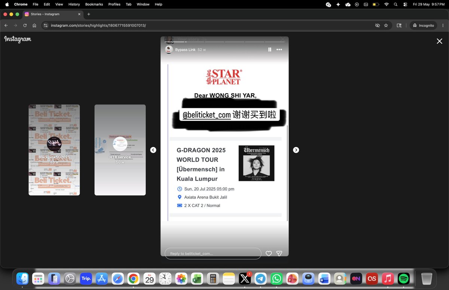Image resolution: width=449 pixels, height=290 pixels.
Task: Click the Reply to beliticket_com field
Action: 213,253
